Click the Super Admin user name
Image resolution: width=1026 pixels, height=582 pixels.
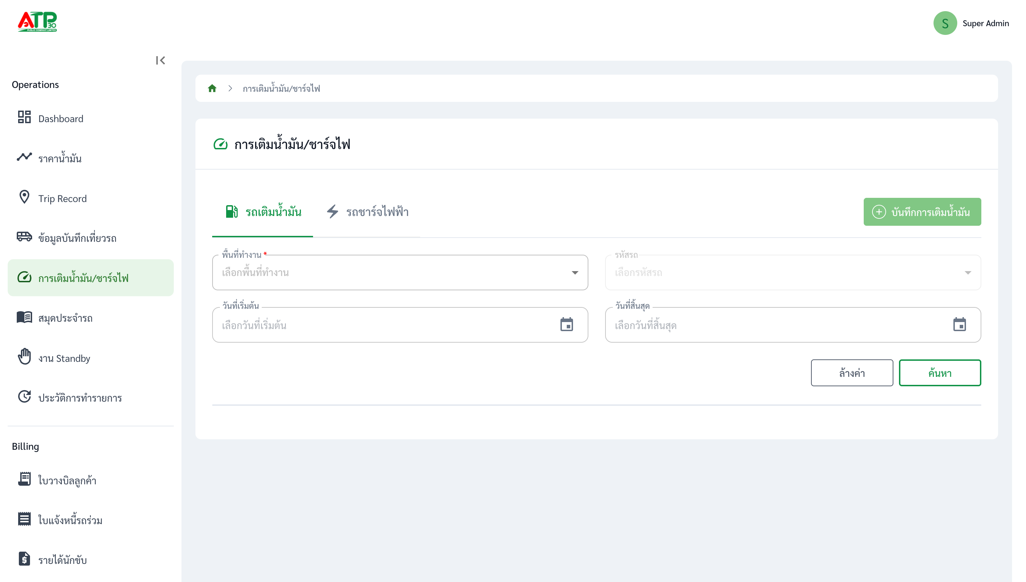tap(986, 23)
